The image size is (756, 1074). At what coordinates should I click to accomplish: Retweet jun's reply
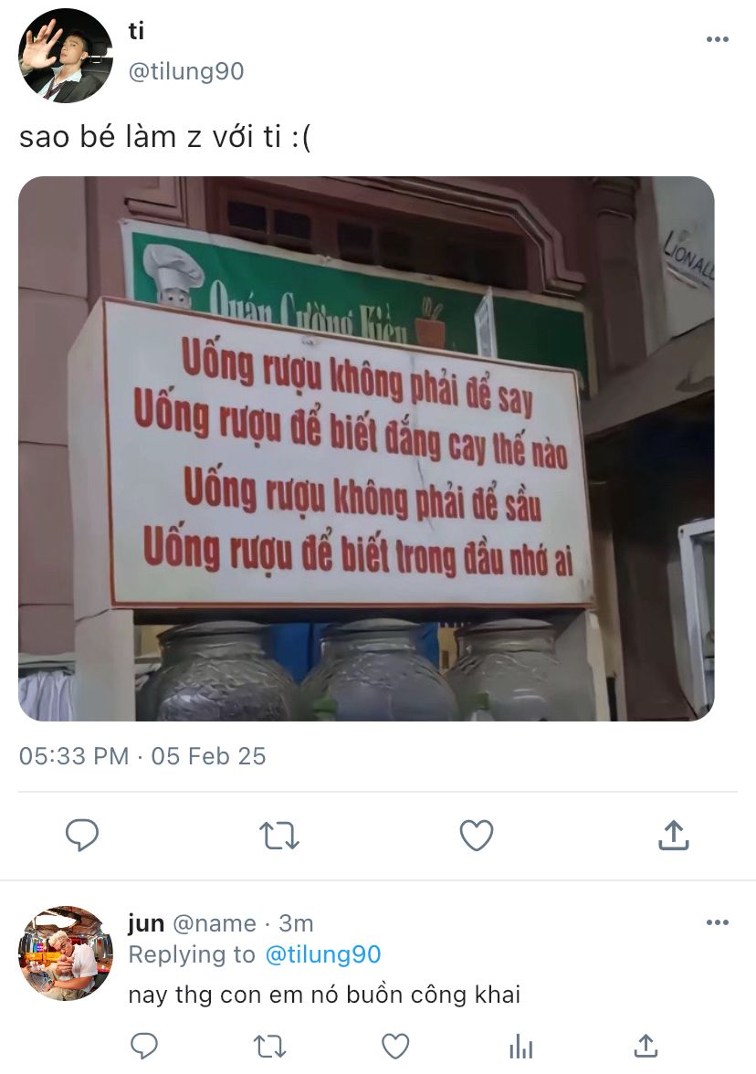click(x=269, y=1047)
